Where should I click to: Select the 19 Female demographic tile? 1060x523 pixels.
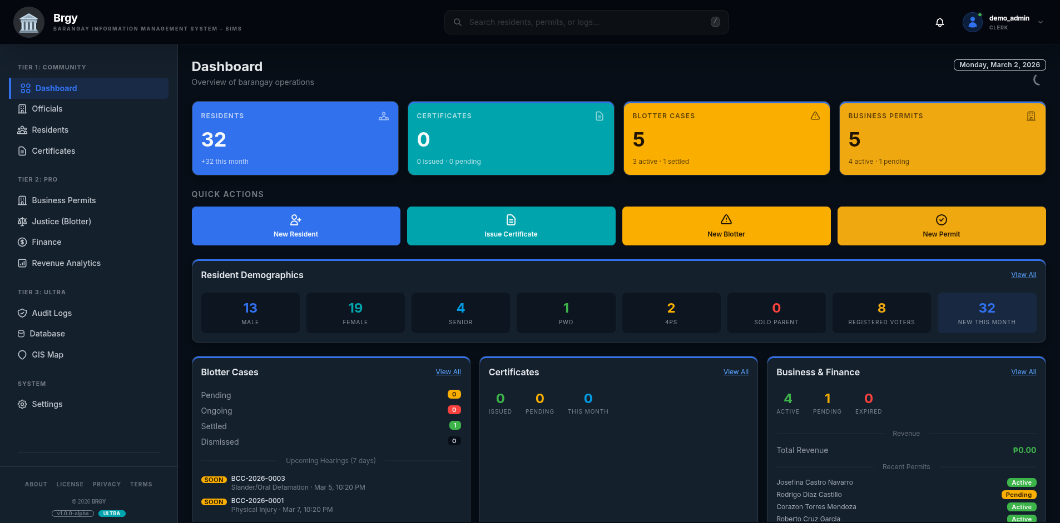[355, 313]
